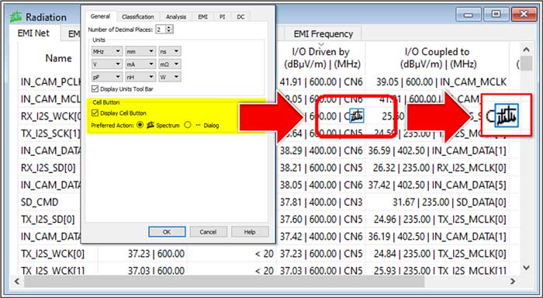Click the horizontal scrollbar right arrow
The image size is (543, 298).
point(513,282)
